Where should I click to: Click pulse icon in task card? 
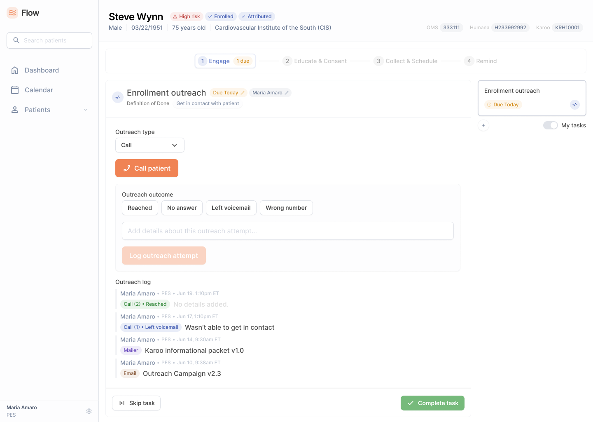pos(575,105)
